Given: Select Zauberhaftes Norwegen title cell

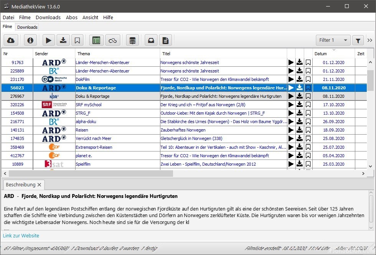Looking at the screenshot, I should pos(223,130).
